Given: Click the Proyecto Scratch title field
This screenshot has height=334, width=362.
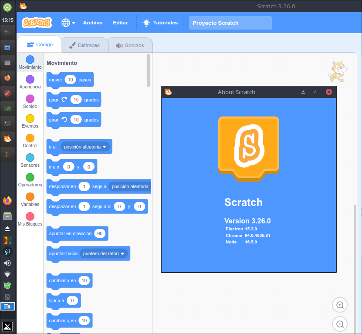Looking at the screenshot, I should click(230, 23).
